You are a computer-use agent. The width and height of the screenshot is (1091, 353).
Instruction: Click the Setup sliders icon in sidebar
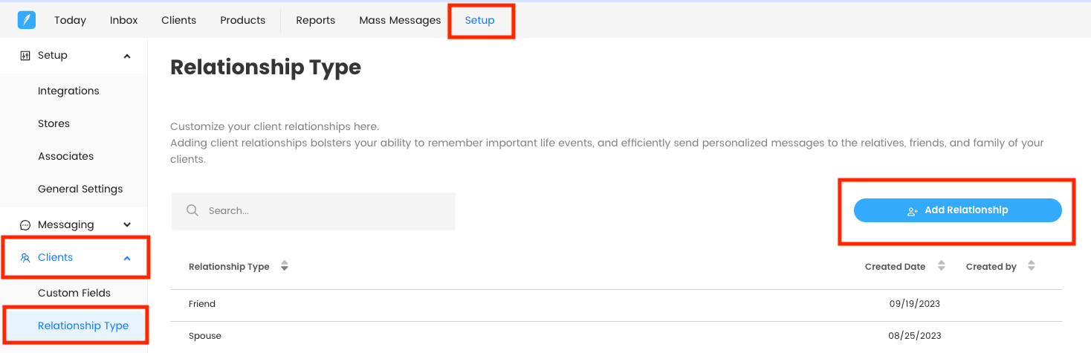pos(25,56)
